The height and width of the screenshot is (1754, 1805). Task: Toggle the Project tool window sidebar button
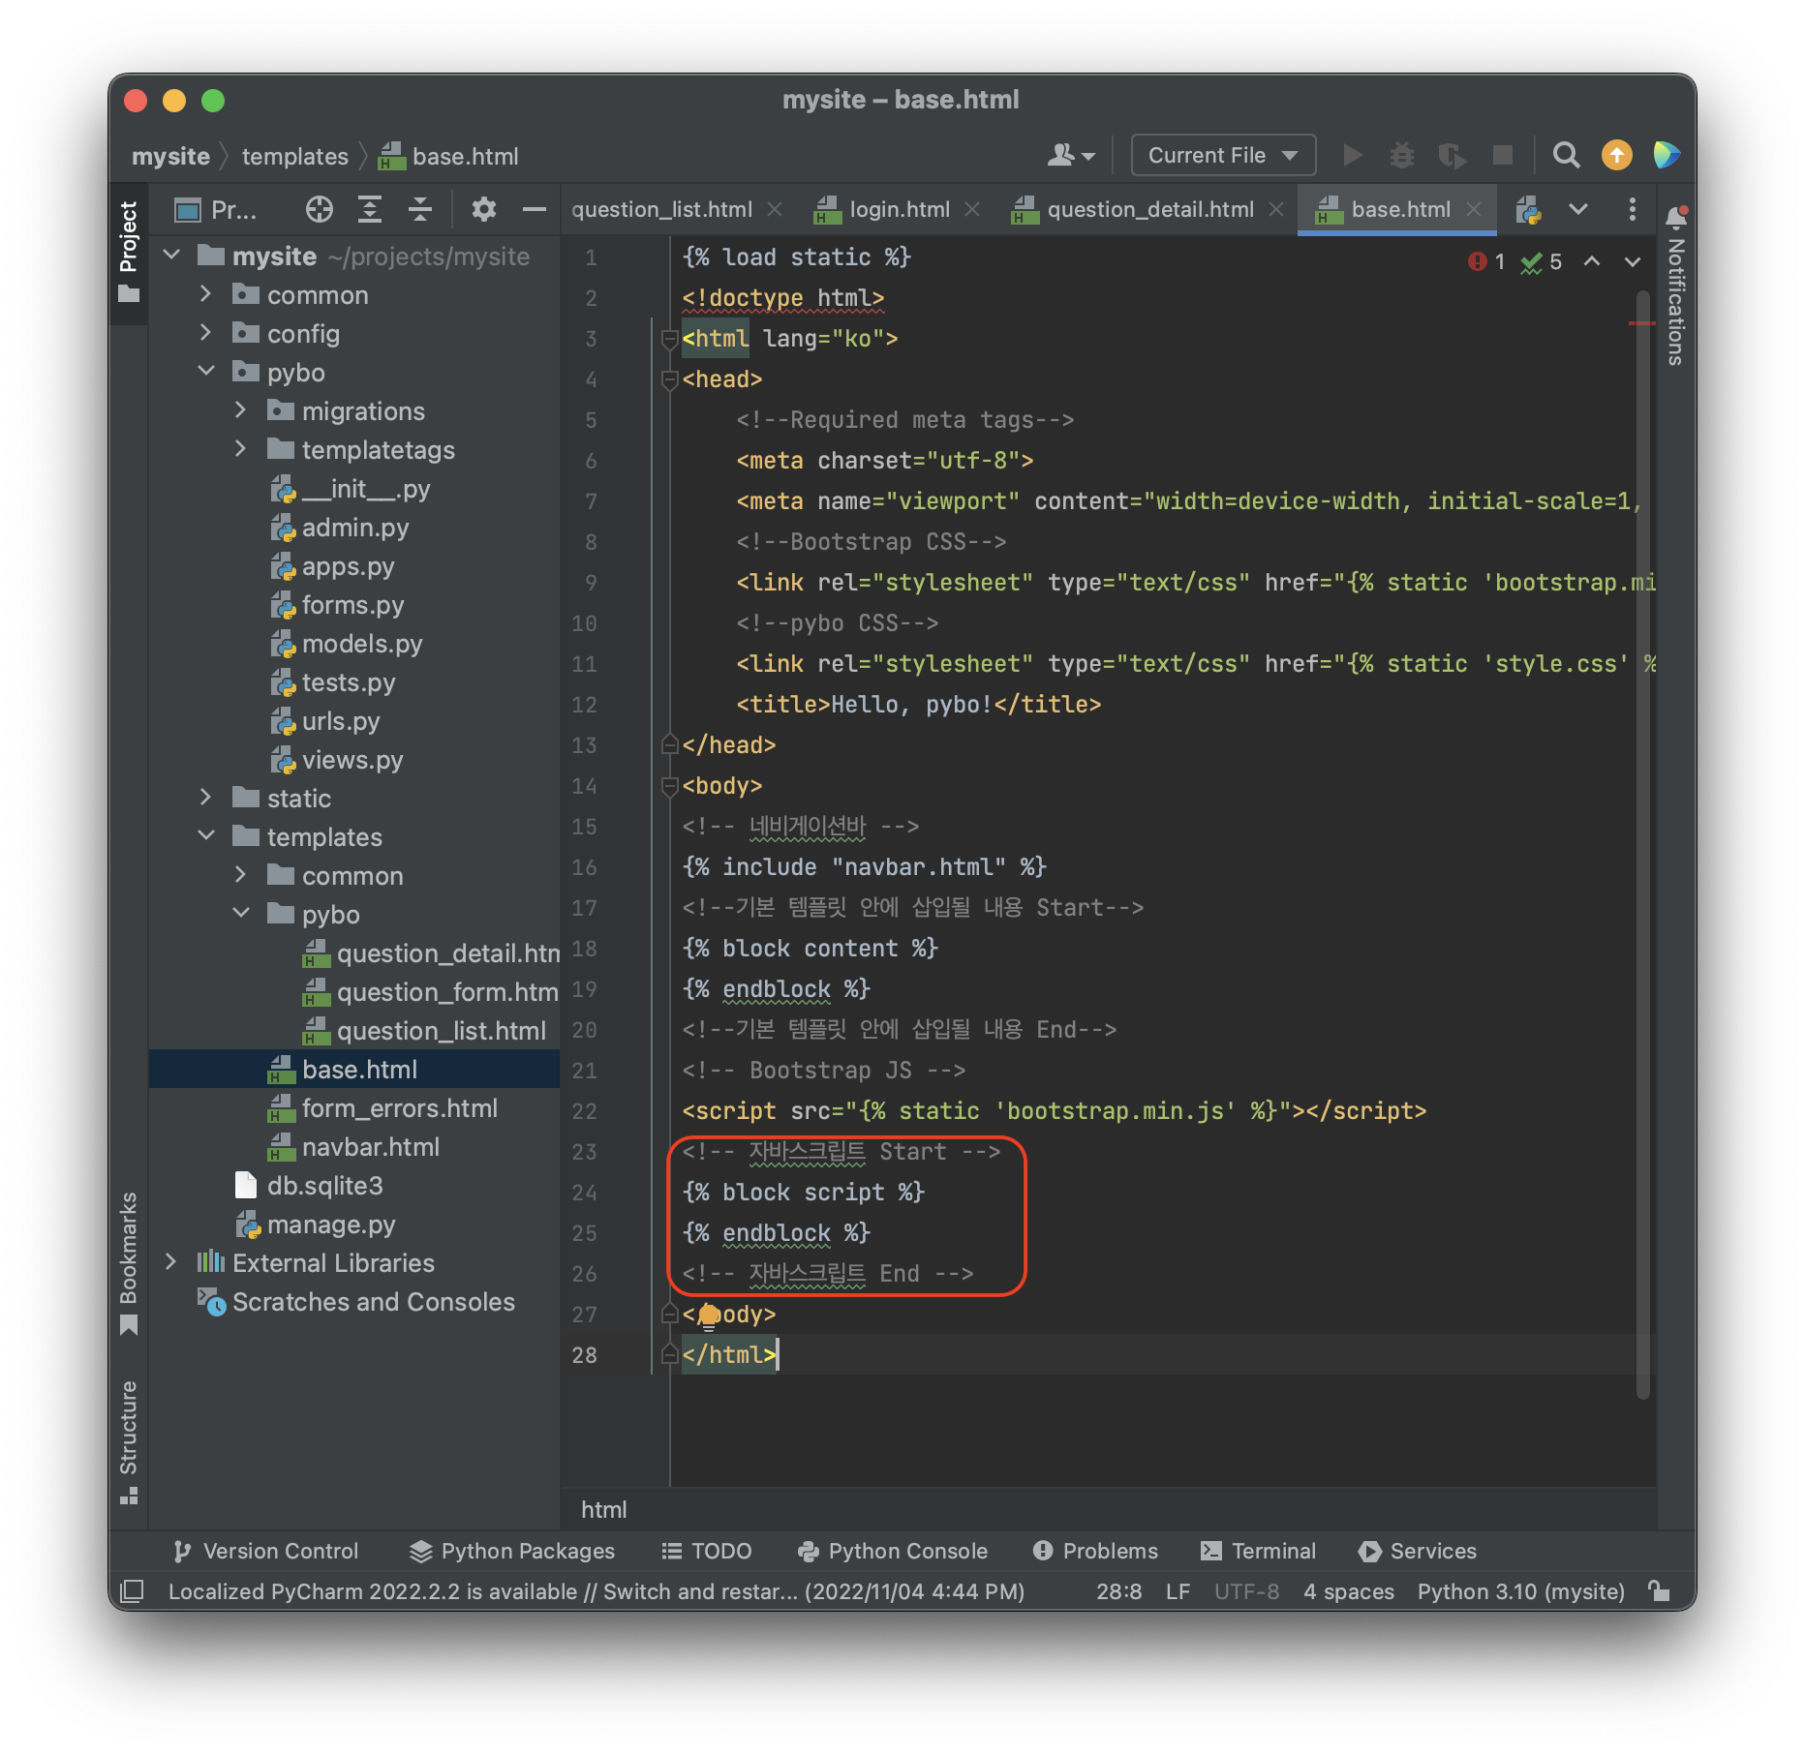click(x=129, y=252)
